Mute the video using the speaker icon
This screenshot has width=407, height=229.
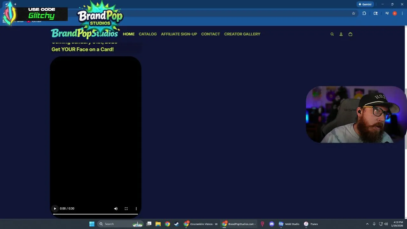pos(116,209)
